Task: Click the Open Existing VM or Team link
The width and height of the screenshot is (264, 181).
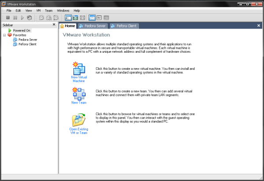Action: pyautogui.click(x=79, y=131)
